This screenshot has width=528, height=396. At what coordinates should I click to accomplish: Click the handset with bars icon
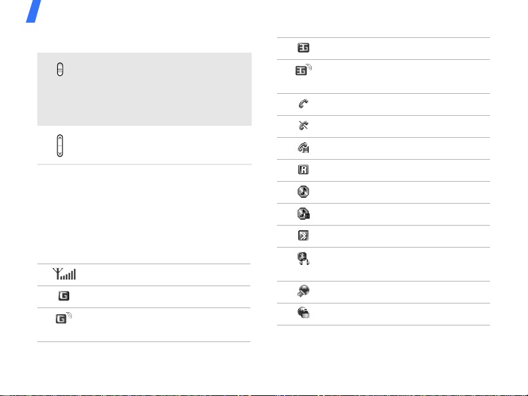pyautogui.click(x=304, y=148)
